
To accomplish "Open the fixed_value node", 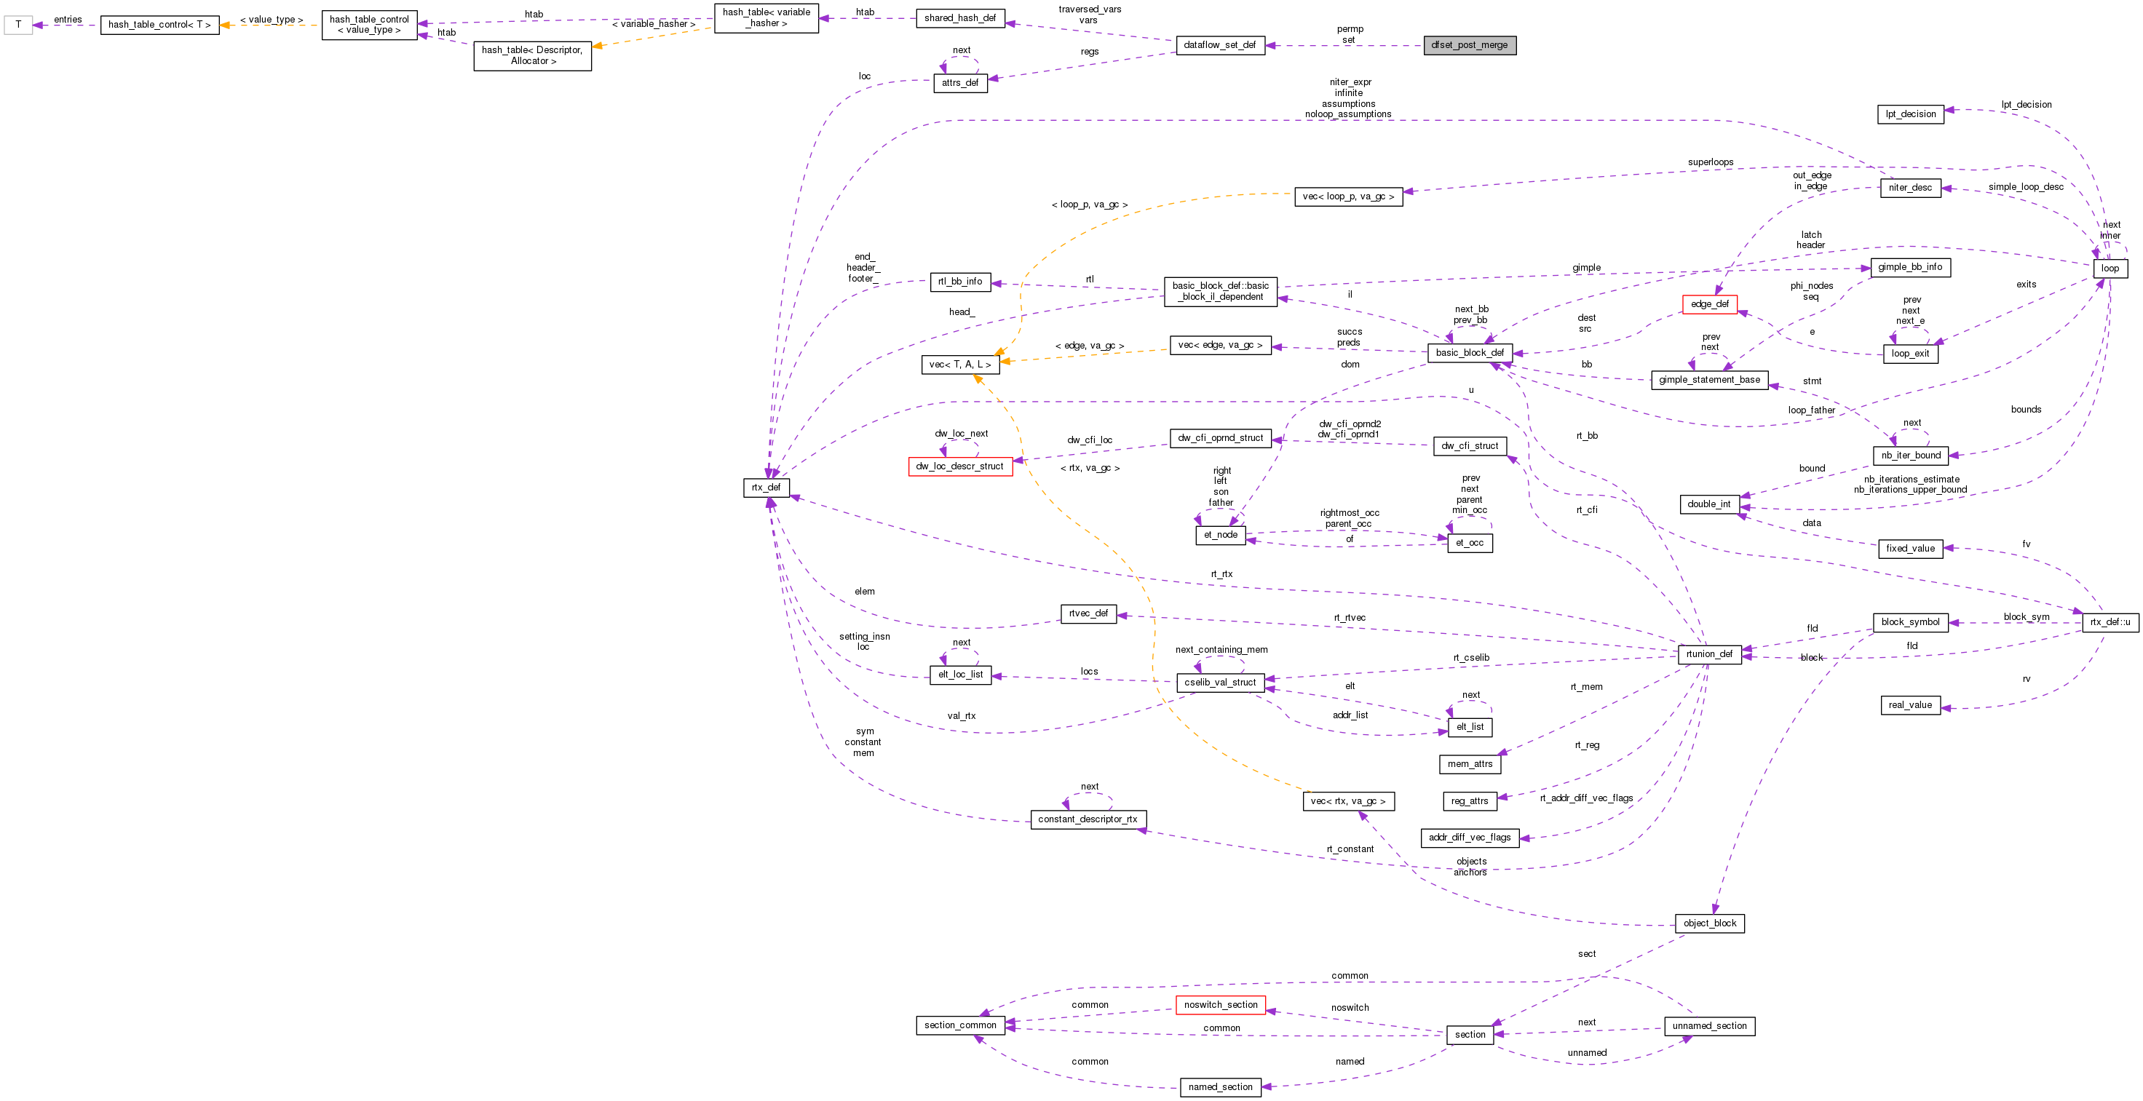I will click(1910, 549).
